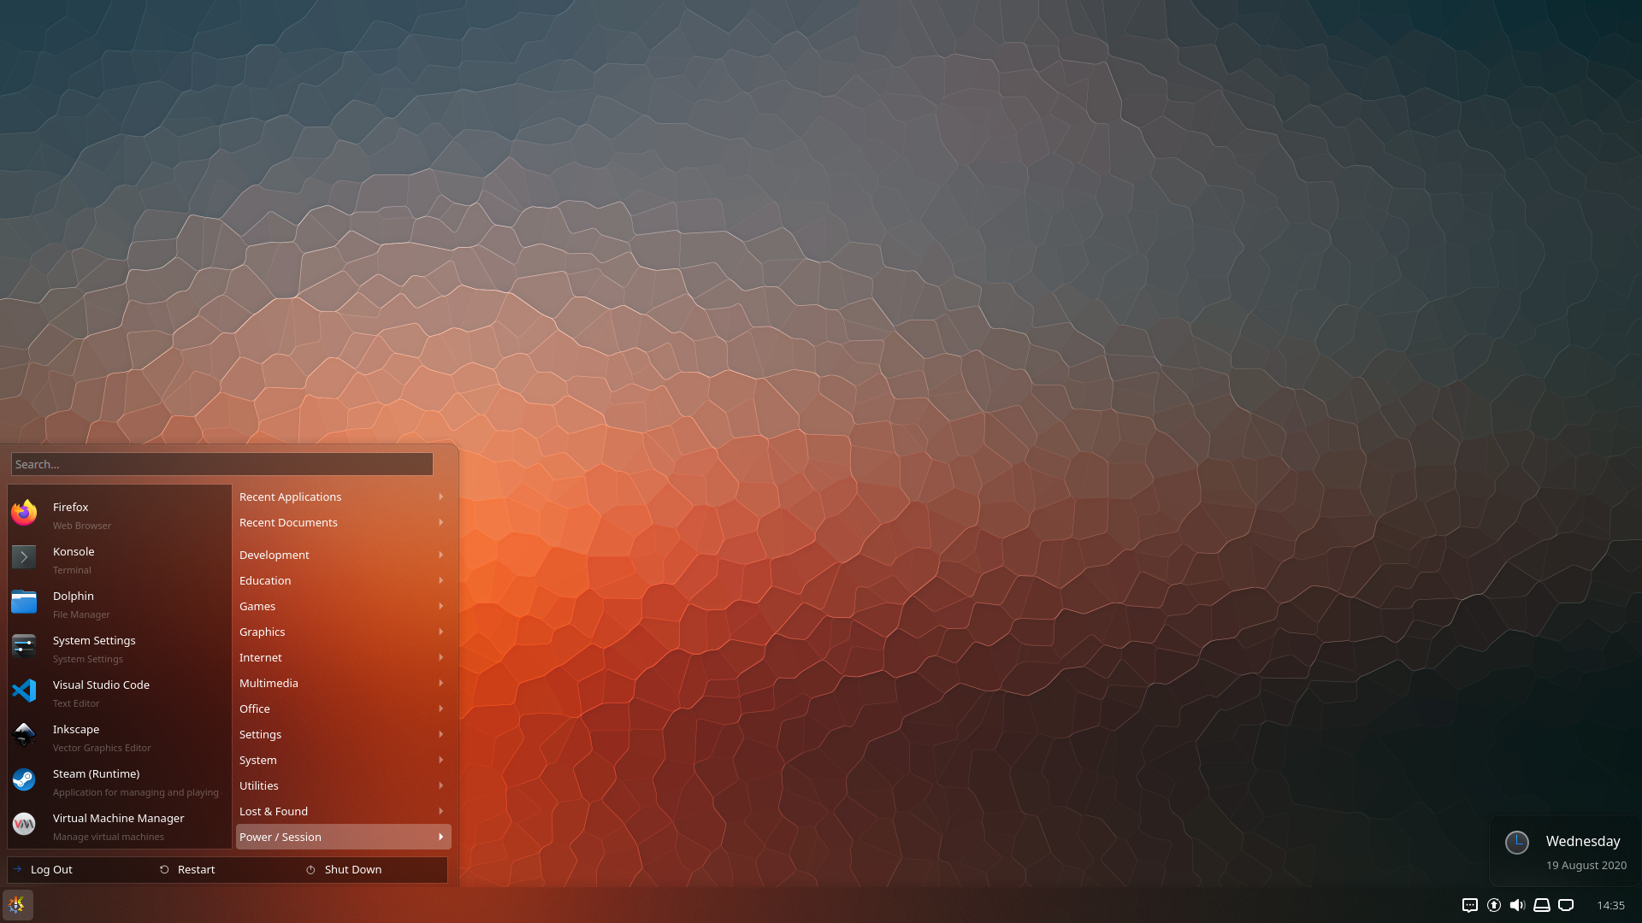Expand the Development category arrow
This screenshot has height=923, width=1642.
pos(441,555)
